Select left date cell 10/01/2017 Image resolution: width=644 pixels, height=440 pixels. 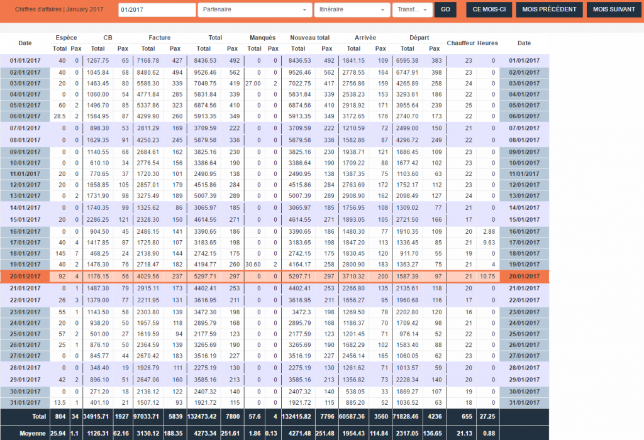click(x=25, y=163)
